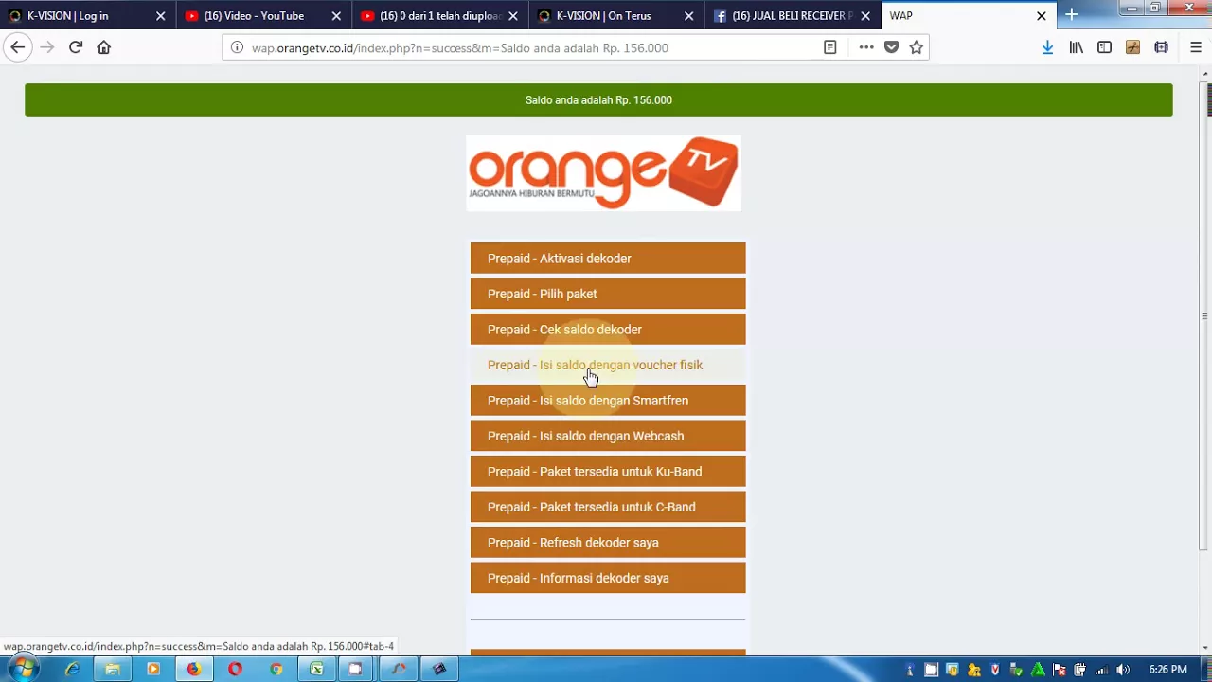Switch to the K-VISION | On Terus tab

pos(616,15)
